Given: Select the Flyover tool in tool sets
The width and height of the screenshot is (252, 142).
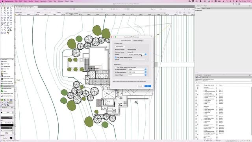Looking at the screenshot, I should click(x=5, y=62).
